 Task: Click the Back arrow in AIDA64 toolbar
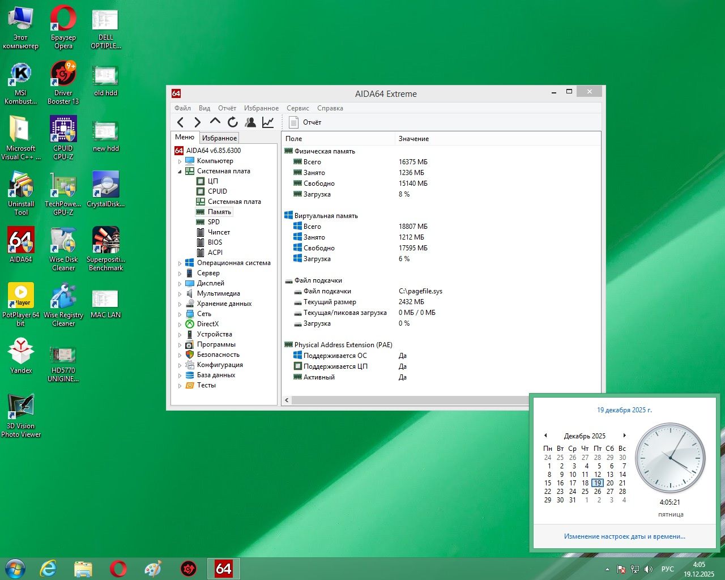click(x=180, y=122)
